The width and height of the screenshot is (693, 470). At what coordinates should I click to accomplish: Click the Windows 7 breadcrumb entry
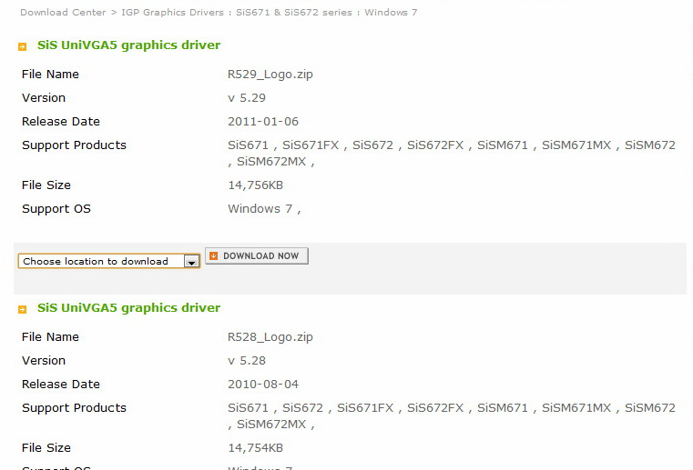(x=391, y=13)
